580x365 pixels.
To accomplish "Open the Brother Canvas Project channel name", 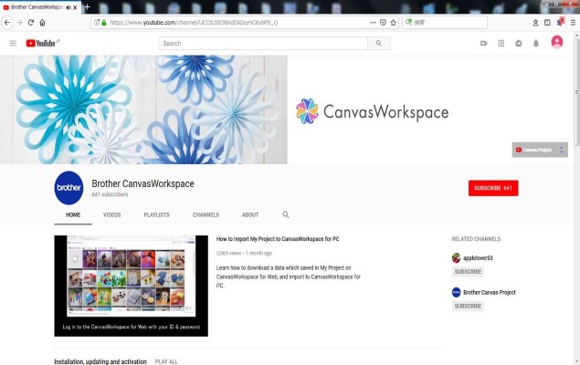I will [x=490, y=292].
